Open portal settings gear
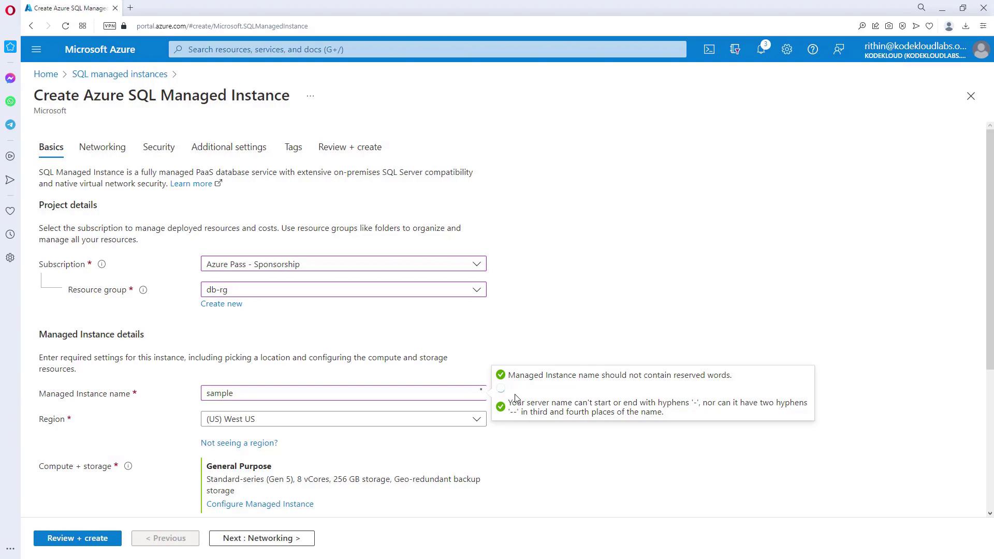The height and width of the screenshot is (559, 994). 786,49
